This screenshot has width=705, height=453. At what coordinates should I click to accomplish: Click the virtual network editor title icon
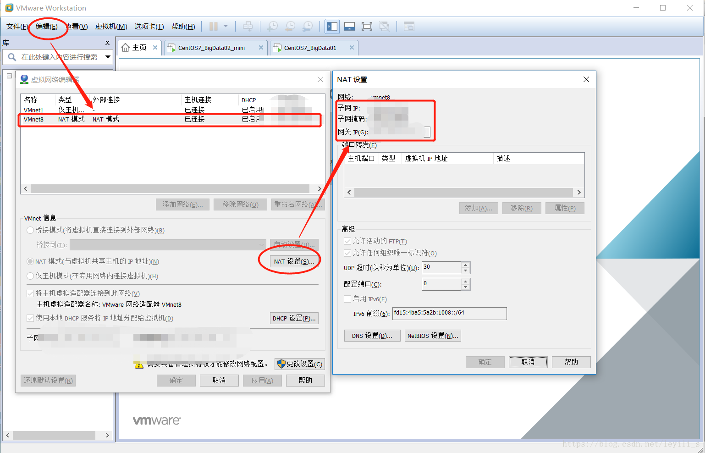tap(24, 79)
